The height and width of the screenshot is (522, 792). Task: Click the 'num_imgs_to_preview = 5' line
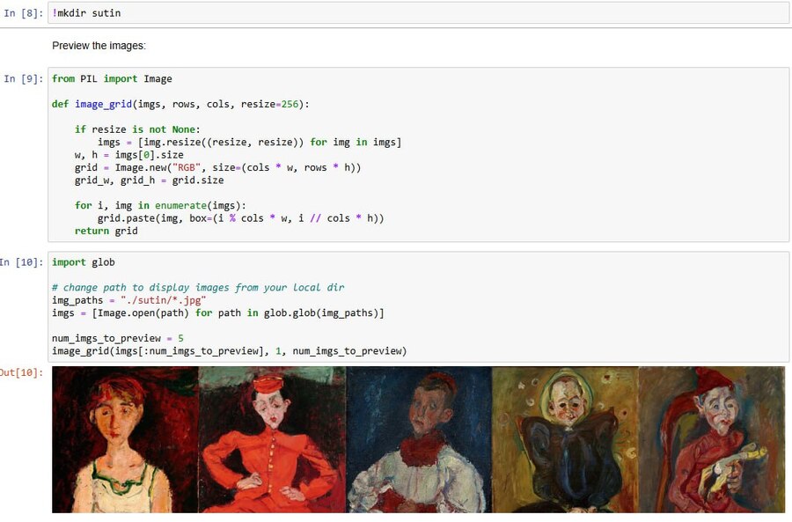(118, 338)
